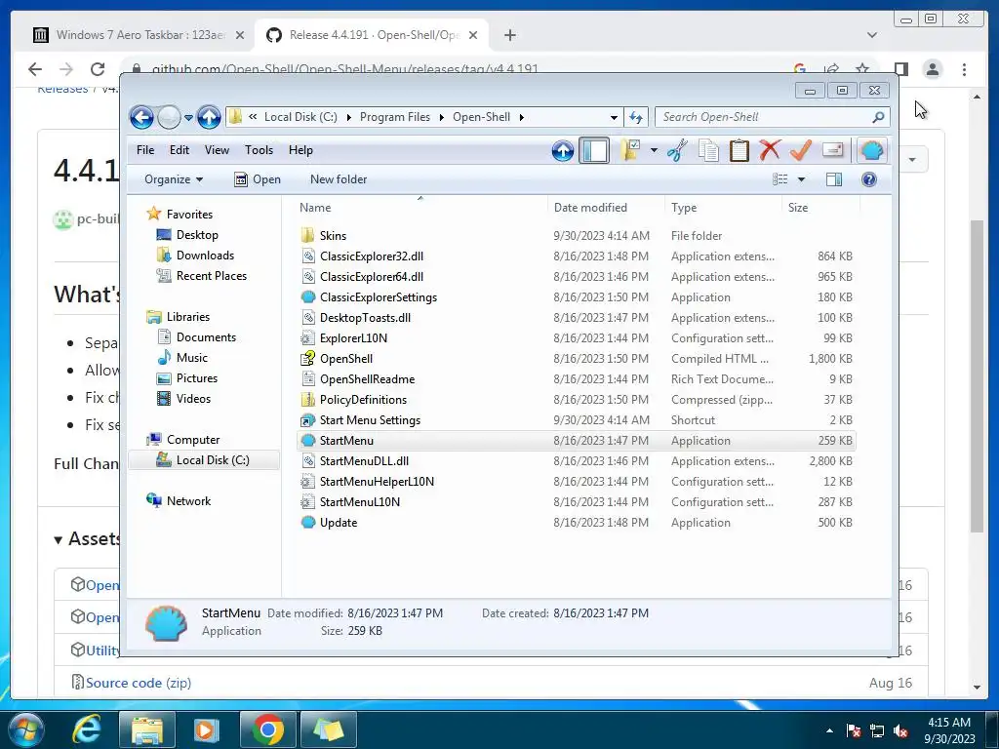Expand the view options dropdown arrow

click(802, 179)
